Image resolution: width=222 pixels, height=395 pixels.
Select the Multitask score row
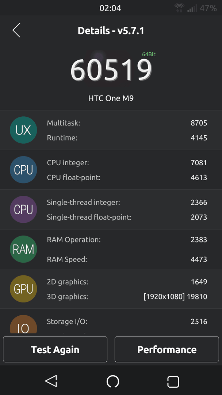point(127,123)
